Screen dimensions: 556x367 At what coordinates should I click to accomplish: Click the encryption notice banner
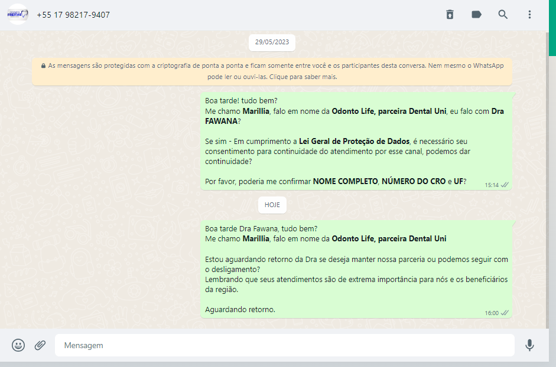[x=272, y=71]
